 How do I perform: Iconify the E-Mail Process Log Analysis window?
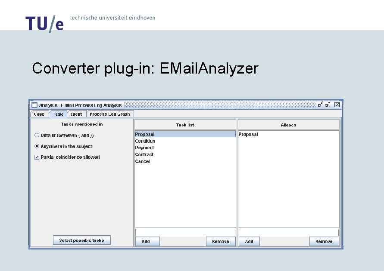click(320, 105)
